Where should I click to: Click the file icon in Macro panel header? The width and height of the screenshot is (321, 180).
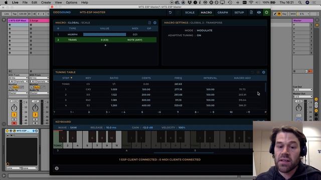pos(149,22)
